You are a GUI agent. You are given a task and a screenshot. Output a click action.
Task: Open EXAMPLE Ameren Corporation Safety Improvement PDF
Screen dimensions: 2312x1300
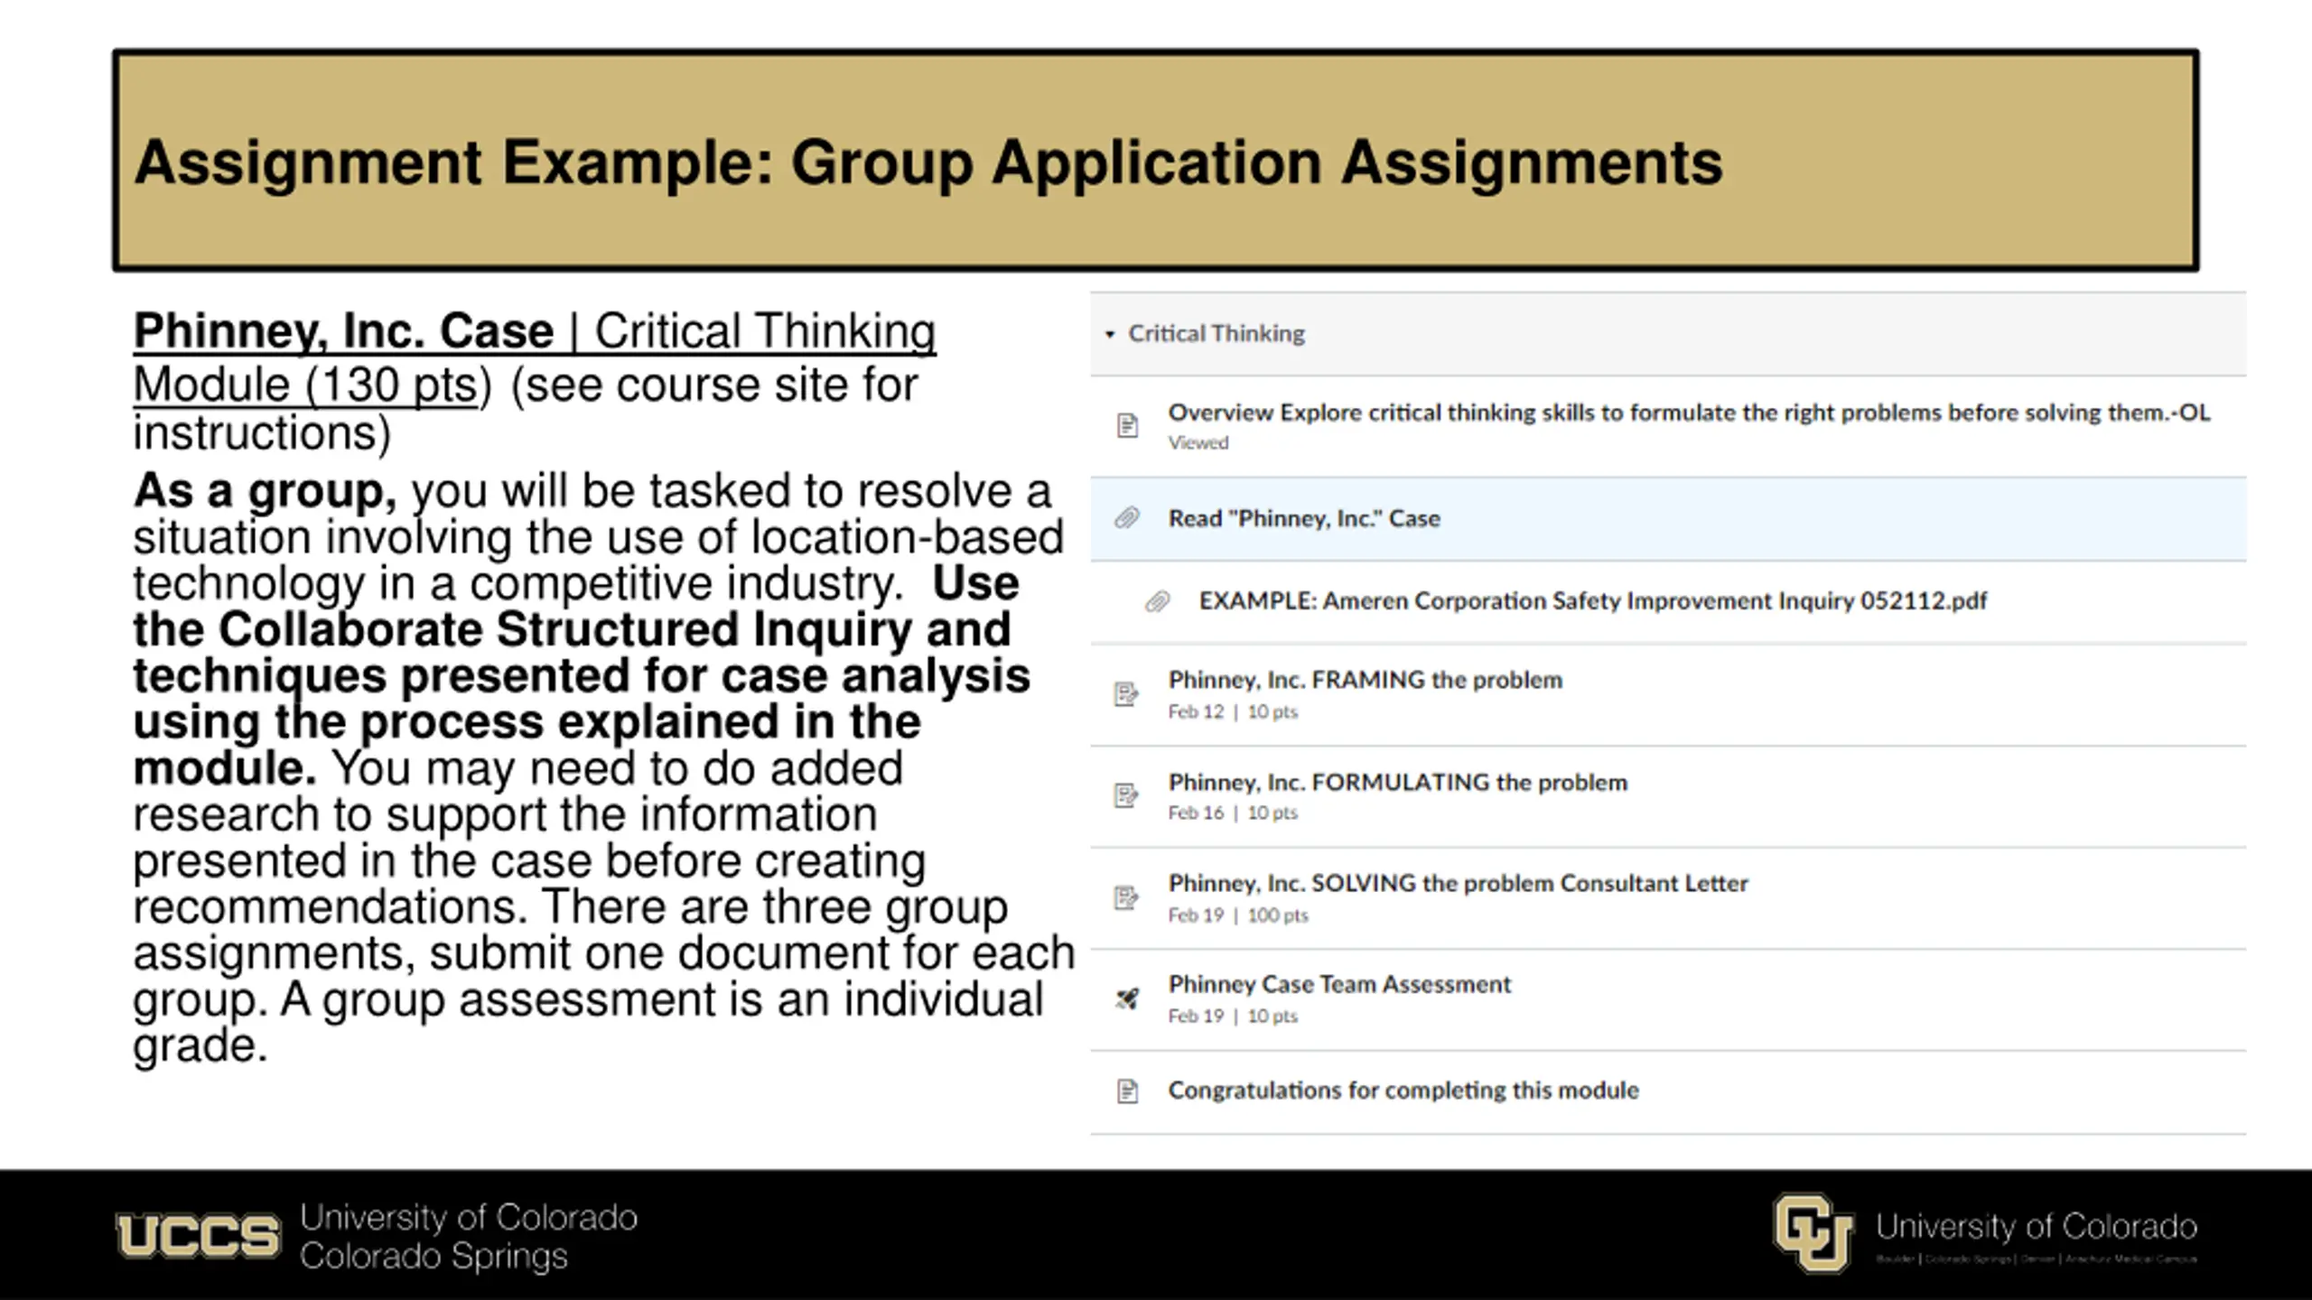pos(1593,600)
